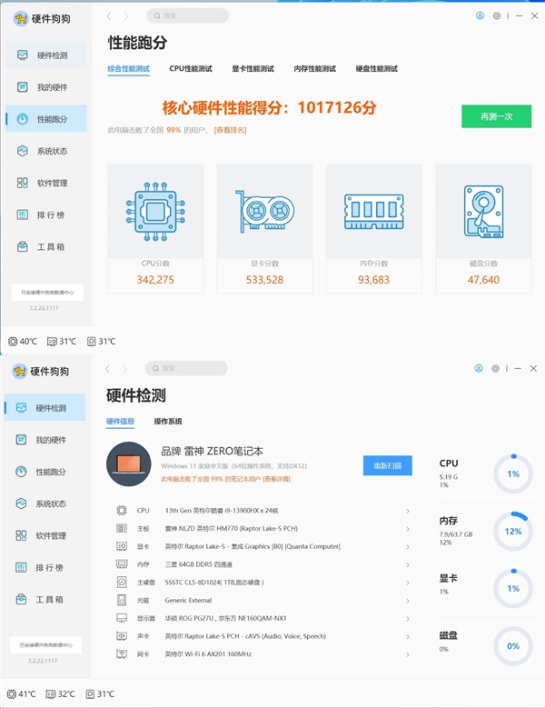Expand 主板 HM770 row chevron
The width and height of the screenshot is (545, 708).
pos(408,529)
